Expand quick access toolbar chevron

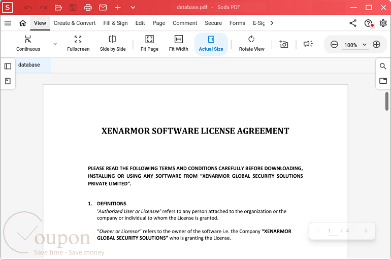click(x=133, y=8)
